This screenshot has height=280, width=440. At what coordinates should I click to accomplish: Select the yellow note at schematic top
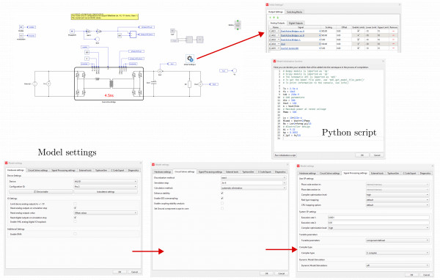105,17
